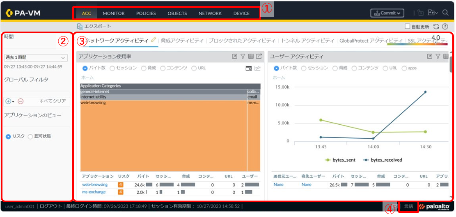Screen dimensions: 456x217
Task: Maximize the アプリケーション使用率 widget via arrow icon
Action: (x=234, y=57)
